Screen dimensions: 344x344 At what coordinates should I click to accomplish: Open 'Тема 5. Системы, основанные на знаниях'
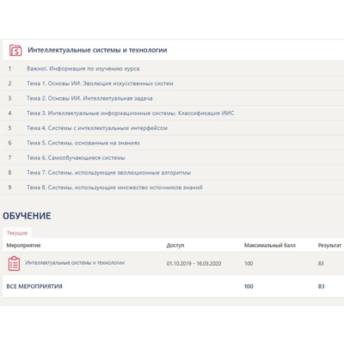(x=83, y=143)
